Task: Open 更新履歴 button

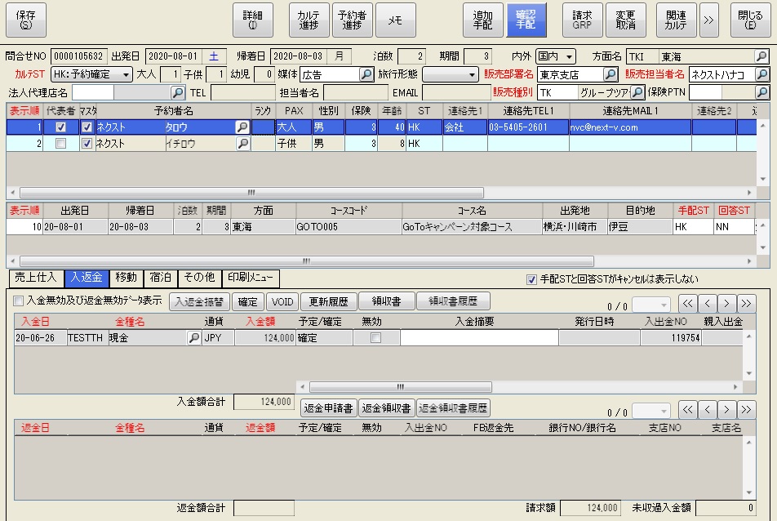Action: click(x=328, y=302)
